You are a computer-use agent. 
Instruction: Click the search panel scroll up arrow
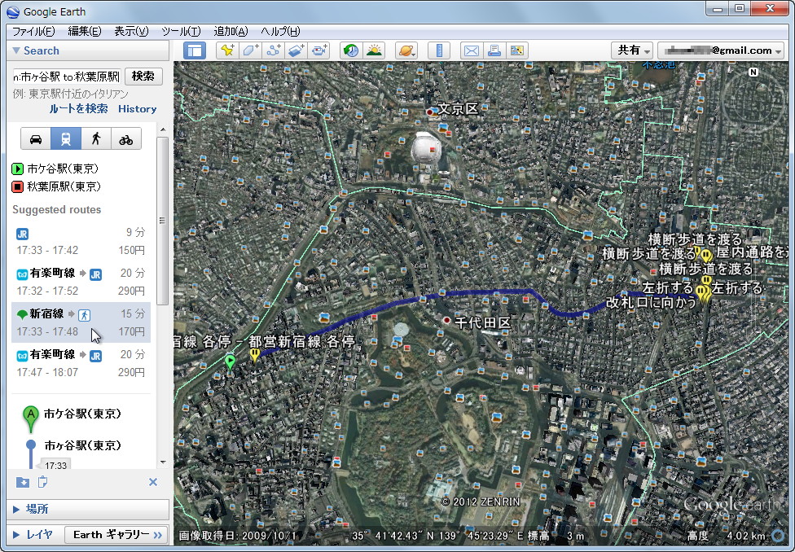(x=163, y=129)
